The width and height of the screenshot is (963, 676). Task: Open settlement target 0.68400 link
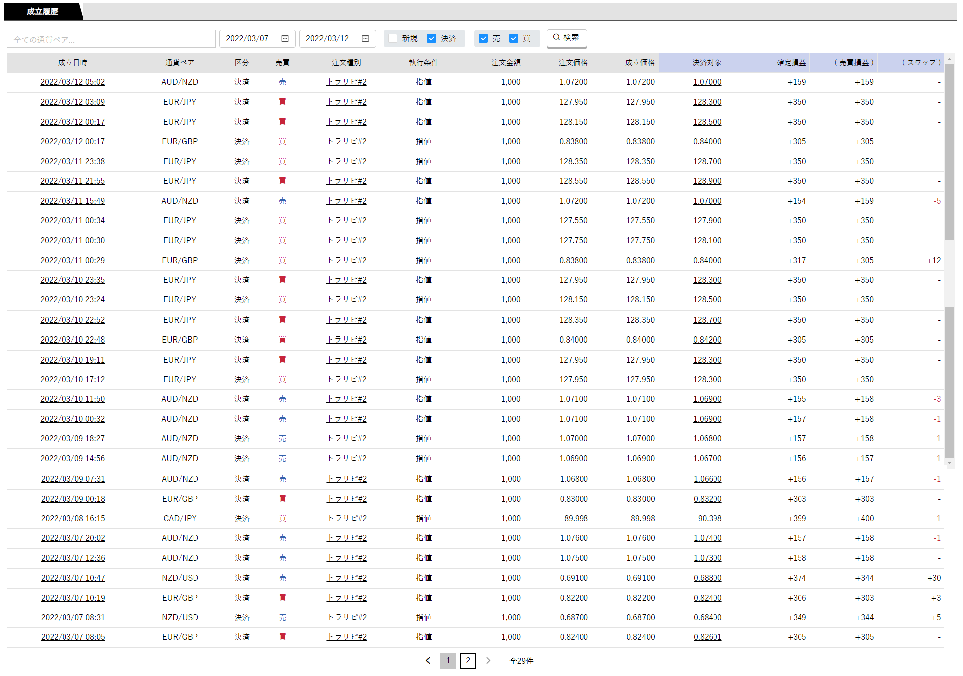click(x=708, y=618)
